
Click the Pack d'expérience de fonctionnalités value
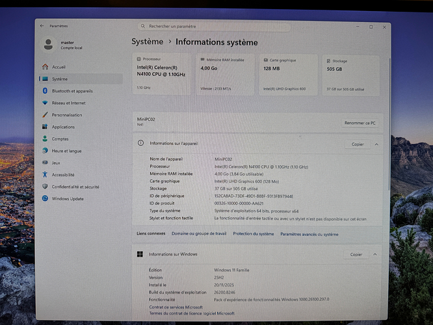coord(272,299)
